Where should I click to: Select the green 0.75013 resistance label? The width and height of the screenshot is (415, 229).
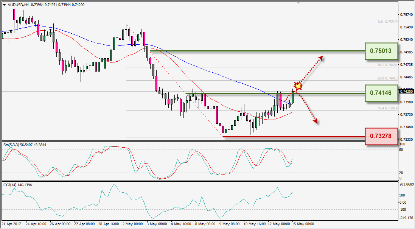(381, 51)
